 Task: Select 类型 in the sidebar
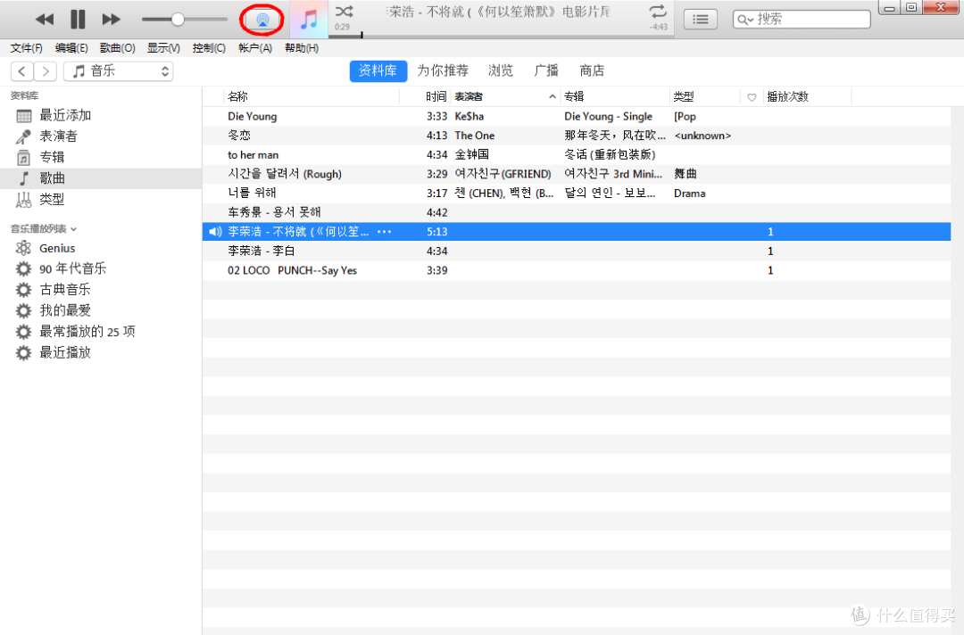101,200
